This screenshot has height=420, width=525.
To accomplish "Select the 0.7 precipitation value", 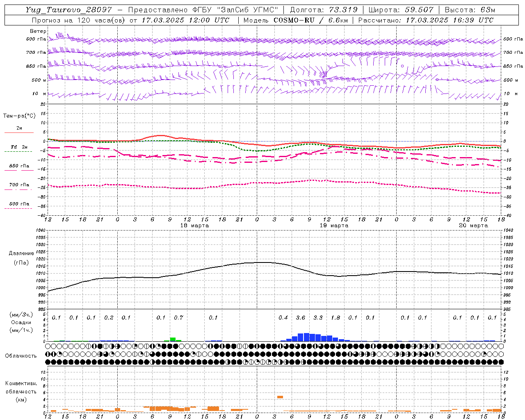I will click(178, 317).
